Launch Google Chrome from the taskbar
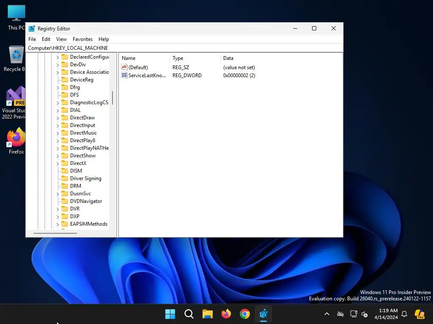Screen dimensions: 433x324 pos(245,314)
